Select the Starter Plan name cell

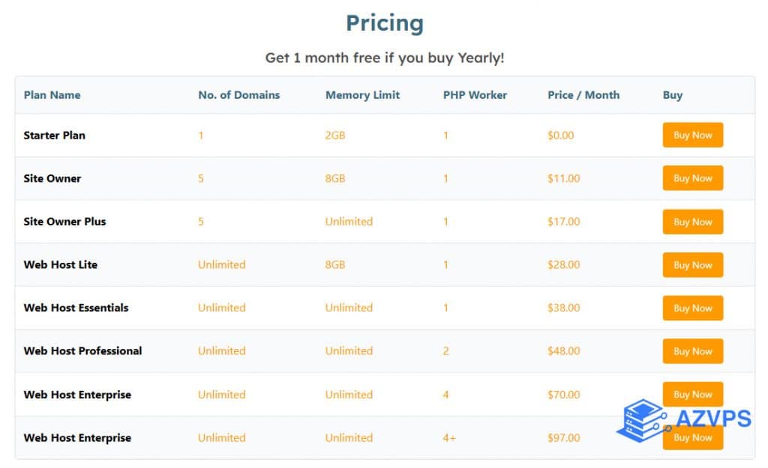pyautogui.click(x=54, y=136)
